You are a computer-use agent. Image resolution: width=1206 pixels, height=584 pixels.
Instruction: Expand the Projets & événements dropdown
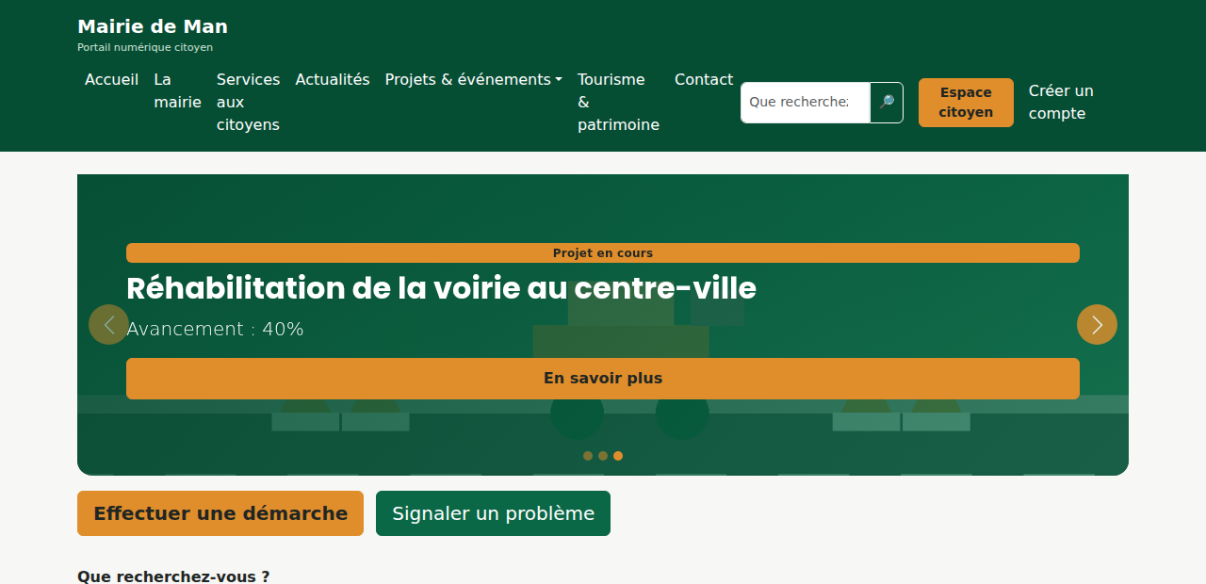(x=474, y=80)
